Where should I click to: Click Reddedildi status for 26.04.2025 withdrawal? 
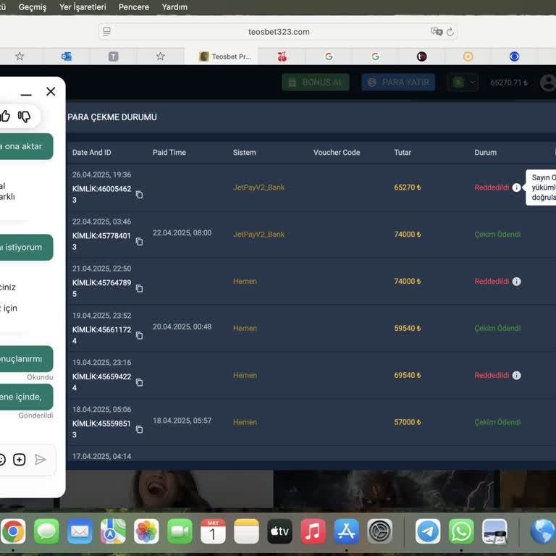click(x=492, y=188)
